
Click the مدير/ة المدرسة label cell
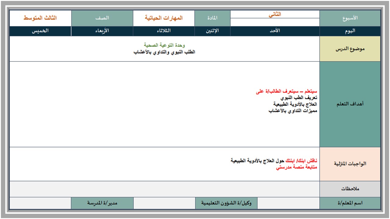coord(102,203)
